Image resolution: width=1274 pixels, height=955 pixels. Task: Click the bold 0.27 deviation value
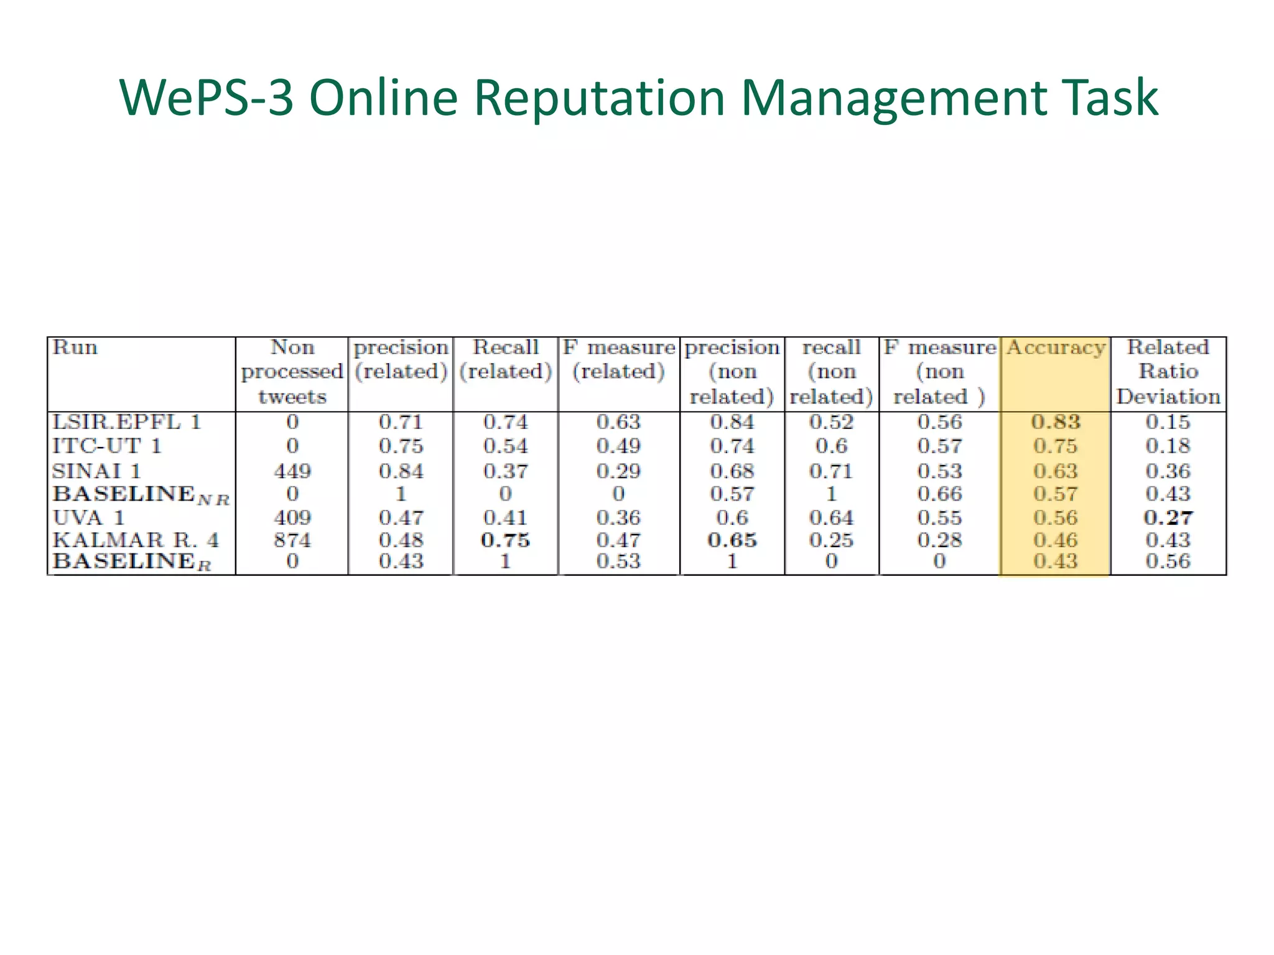(1168, 518)
